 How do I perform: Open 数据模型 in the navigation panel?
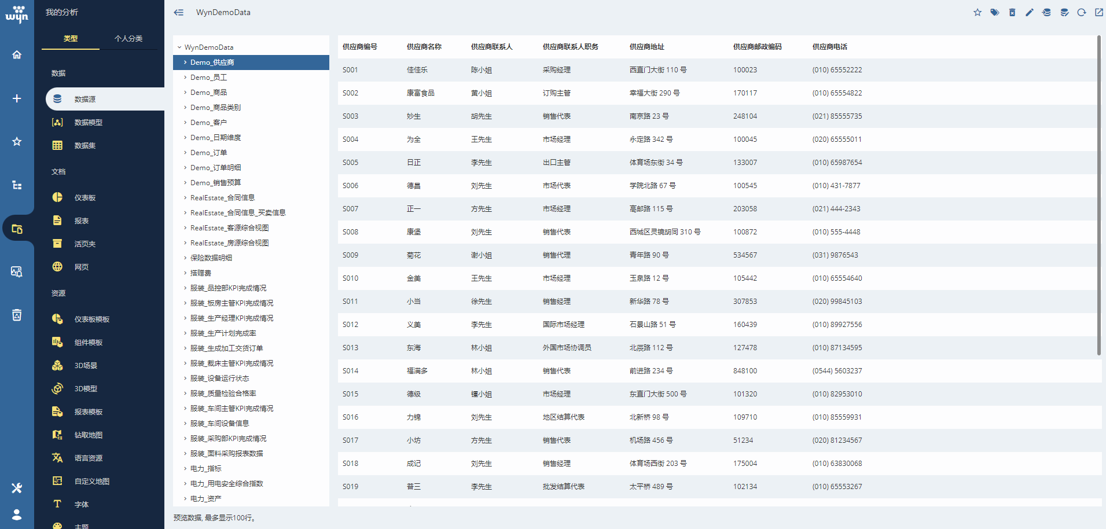pyautogui.click(x=88, y=123)
